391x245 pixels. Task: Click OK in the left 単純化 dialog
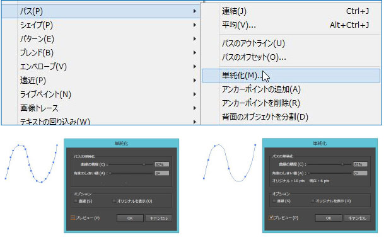pyautogui.click(x=130, y=218)
